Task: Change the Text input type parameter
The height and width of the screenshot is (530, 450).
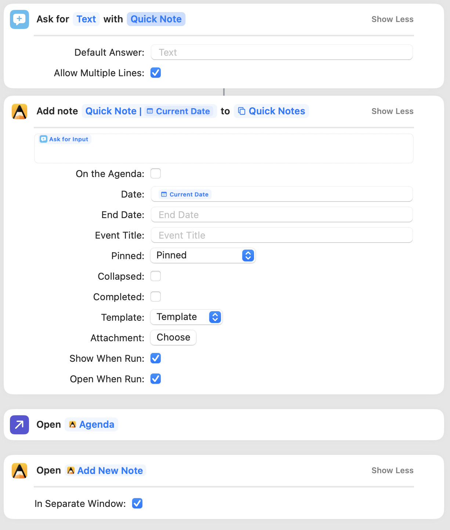Action: click(x=86, y=19)
